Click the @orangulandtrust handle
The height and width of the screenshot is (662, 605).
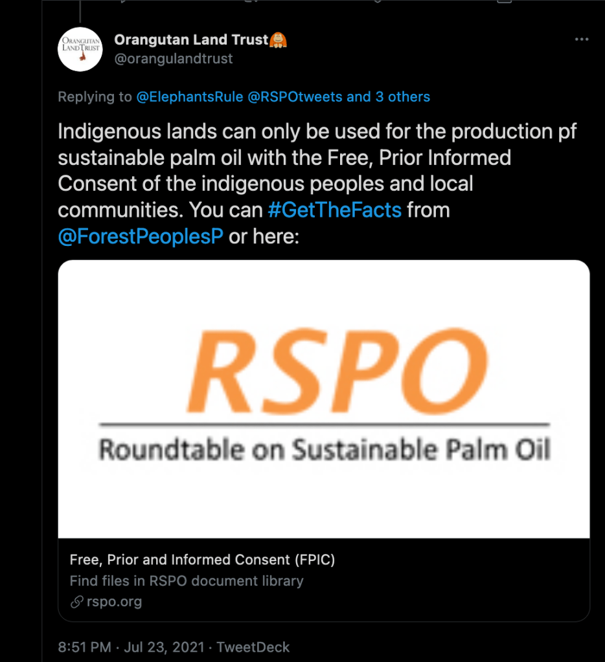coord(174,59)
